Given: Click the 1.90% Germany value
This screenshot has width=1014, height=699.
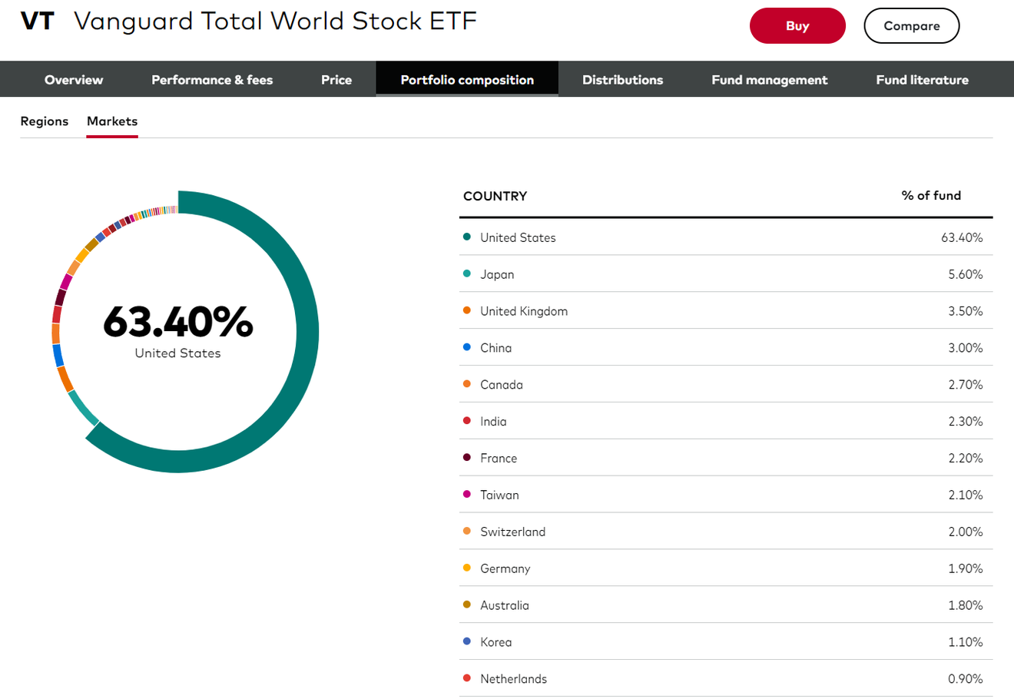Looking at the screenshot, I should click(x=965, y=568).
